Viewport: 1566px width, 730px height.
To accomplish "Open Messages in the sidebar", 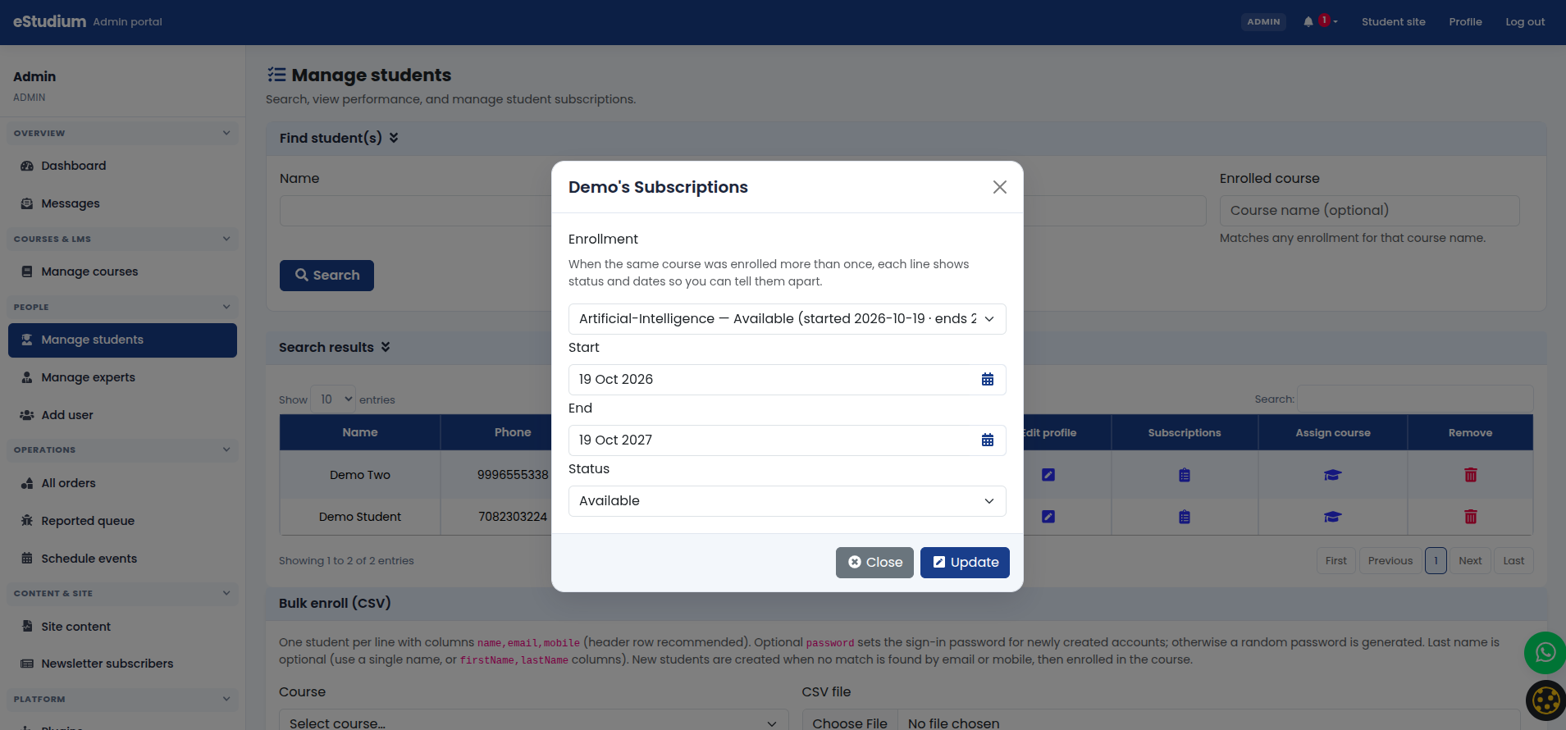I will [122, 203].
